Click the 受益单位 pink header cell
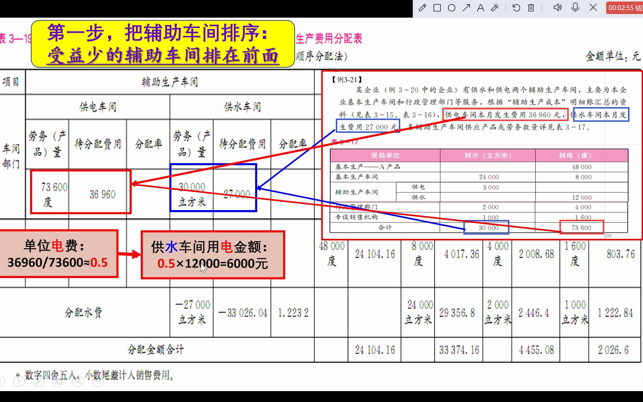Viewport: 643px width, 402px height. pos(385,155)
